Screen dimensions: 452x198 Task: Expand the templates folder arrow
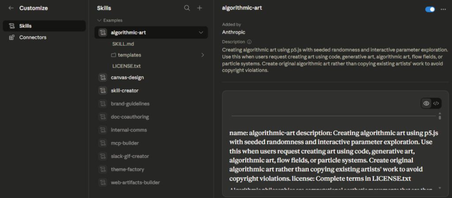click(x=203, y=55)
